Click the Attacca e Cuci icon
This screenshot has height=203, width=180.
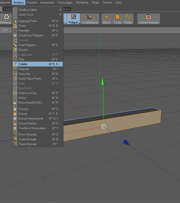15,93
